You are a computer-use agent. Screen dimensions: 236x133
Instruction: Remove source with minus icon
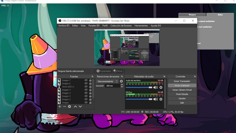(65, 107)
